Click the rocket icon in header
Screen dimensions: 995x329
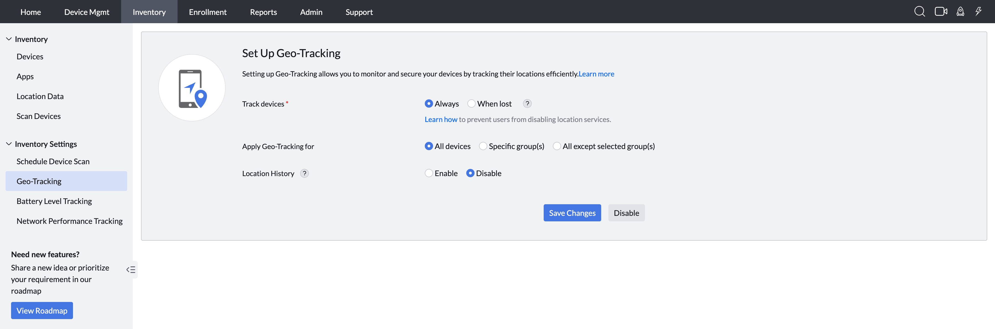960,12
